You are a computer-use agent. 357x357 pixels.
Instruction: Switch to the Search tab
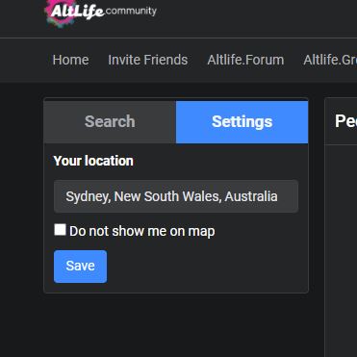pos(110,122)
